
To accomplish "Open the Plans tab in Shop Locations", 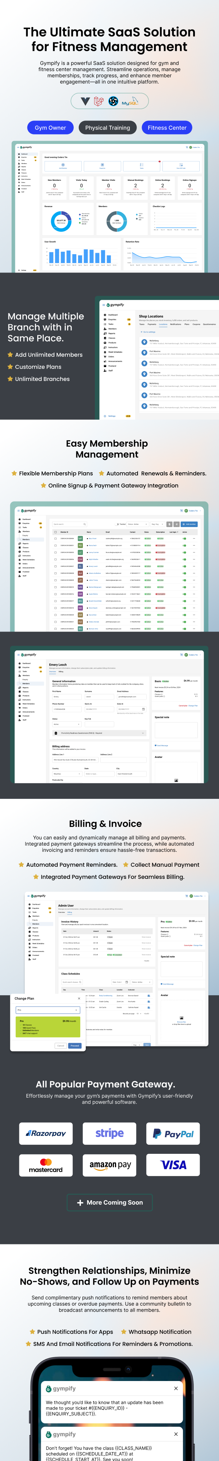I will point(187,324).
